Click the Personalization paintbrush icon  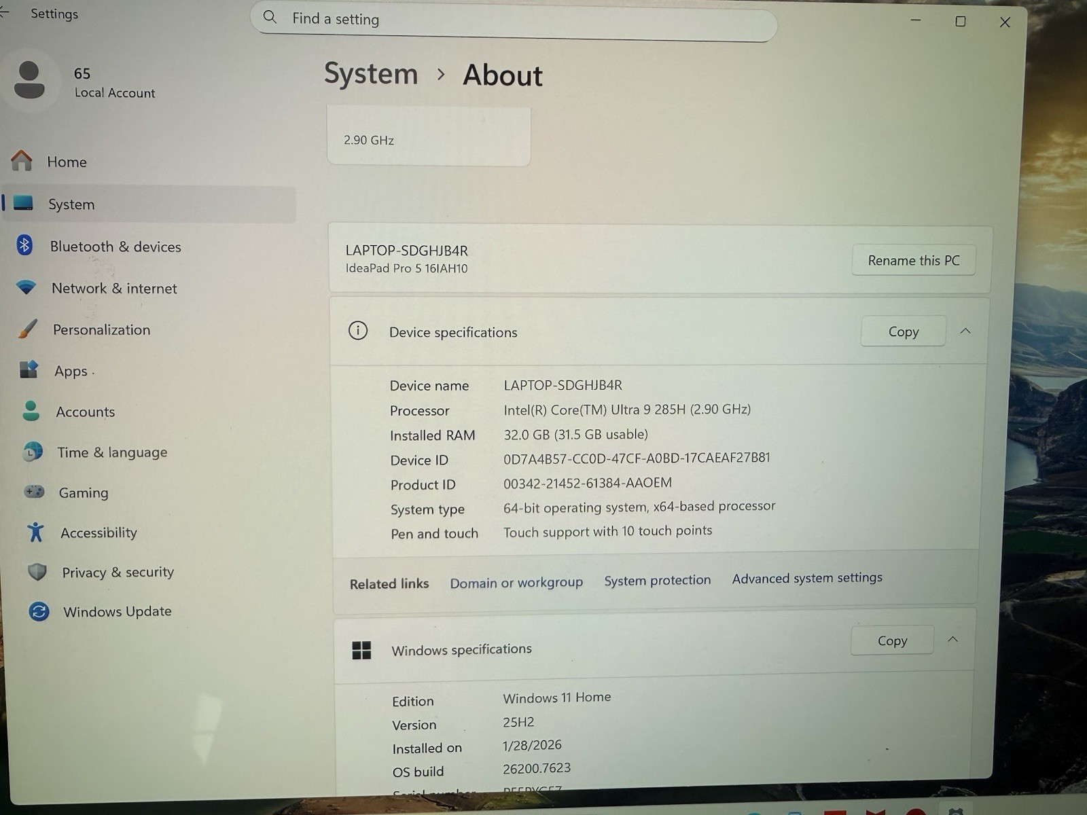click(27, 329)
